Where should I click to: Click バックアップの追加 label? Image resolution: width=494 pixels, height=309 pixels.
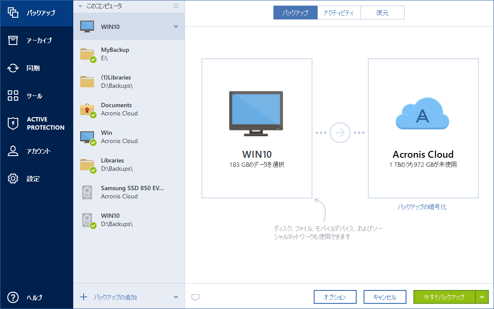pos(115,297)
